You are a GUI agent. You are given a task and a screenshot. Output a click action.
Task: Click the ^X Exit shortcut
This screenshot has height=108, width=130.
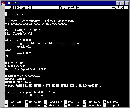[11, 105]
